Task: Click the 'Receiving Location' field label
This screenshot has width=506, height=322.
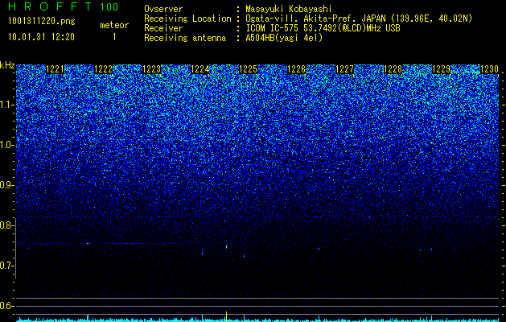Action: coord(187,19)
